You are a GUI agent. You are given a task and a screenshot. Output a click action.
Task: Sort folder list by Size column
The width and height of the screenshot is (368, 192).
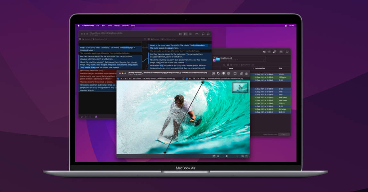click(280, 68)
